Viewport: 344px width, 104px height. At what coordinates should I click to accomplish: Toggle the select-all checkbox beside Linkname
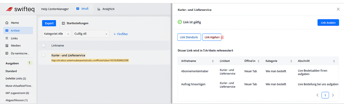(x=43, y=45)
